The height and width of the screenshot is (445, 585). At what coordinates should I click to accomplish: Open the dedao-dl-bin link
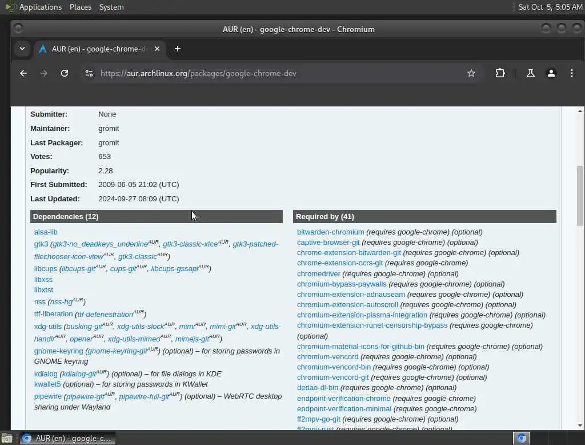click(x=318, y=388)
